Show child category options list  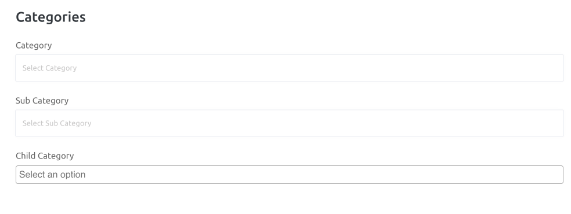pos(290,175)
